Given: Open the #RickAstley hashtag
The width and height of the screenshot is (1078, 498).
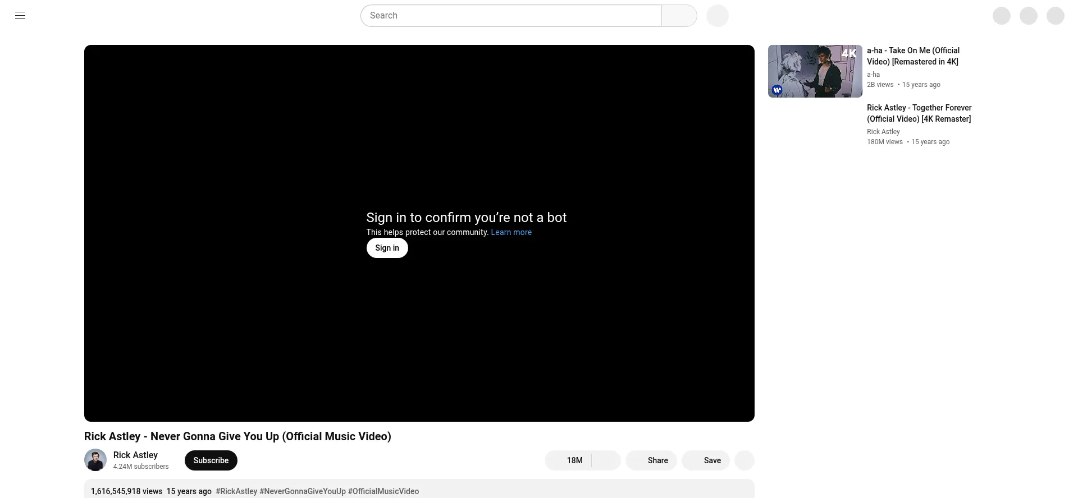Looking at the screenshot, I should [236, 491].
